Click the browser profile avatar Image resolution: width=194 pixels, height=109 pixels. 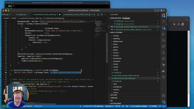click(182, 24)
